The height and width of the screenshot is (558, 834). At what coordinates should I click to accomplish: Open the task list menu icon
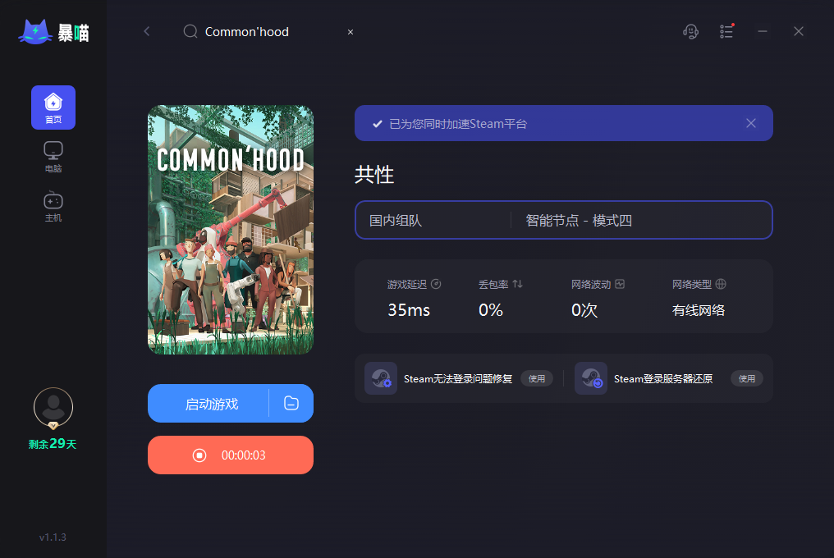coord(726,31)
